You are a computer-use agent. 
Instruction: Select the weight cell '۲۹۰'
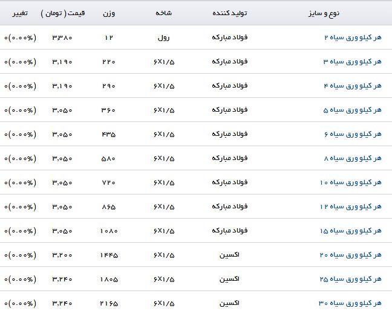point(109,86)
